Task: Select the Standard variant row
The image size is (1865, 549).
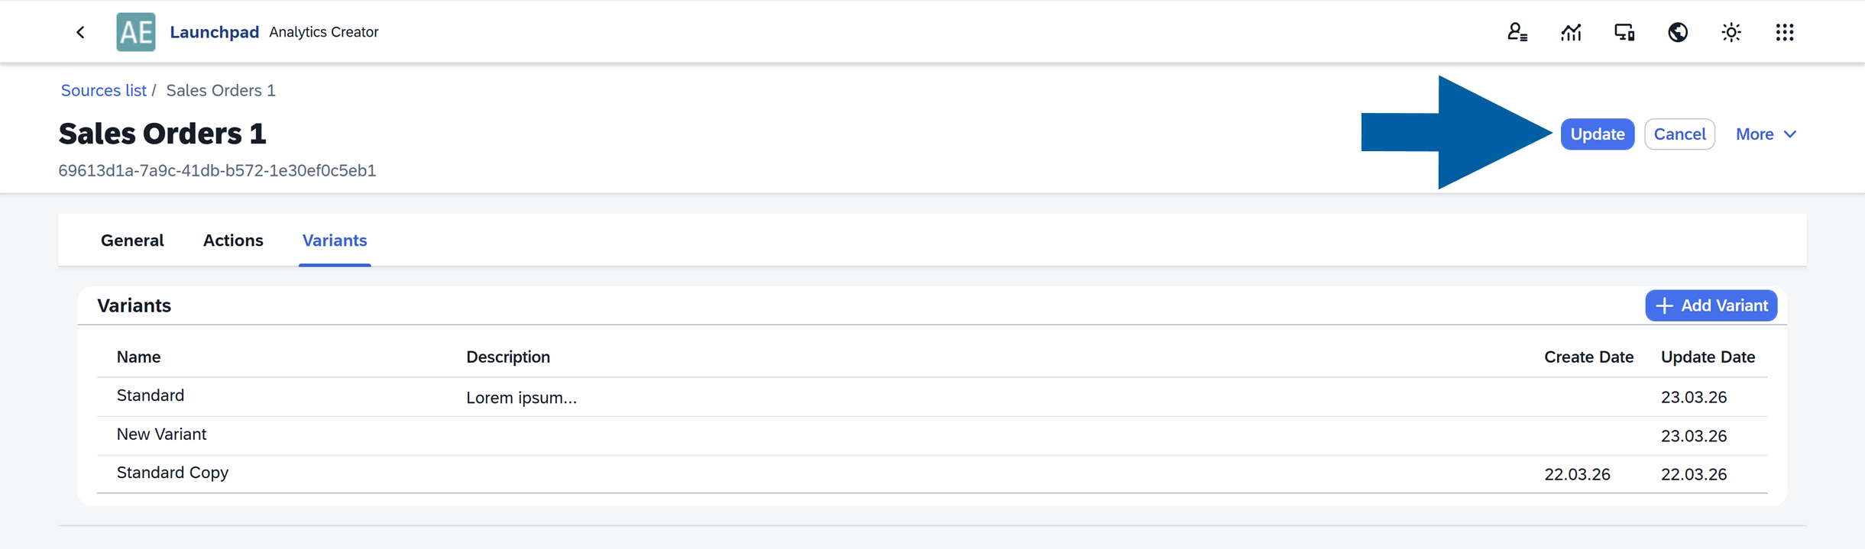Action: [150, 395]
